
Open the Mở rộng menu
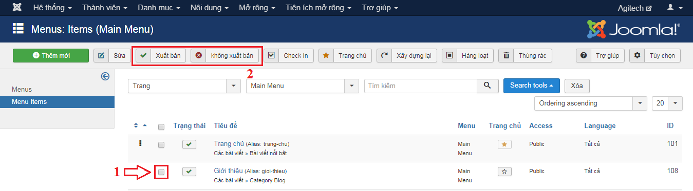point(257,8)
